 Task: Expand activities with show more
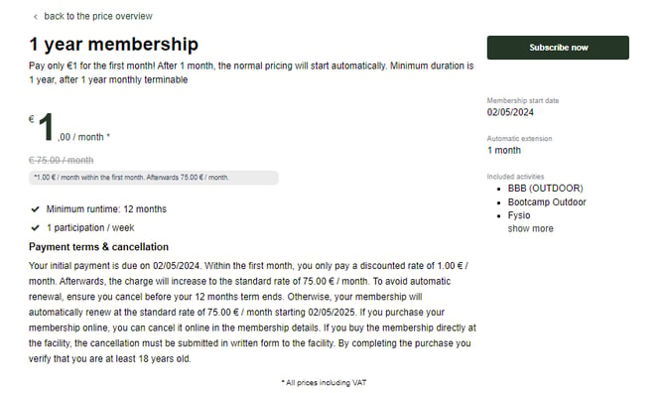coord(531,228)
